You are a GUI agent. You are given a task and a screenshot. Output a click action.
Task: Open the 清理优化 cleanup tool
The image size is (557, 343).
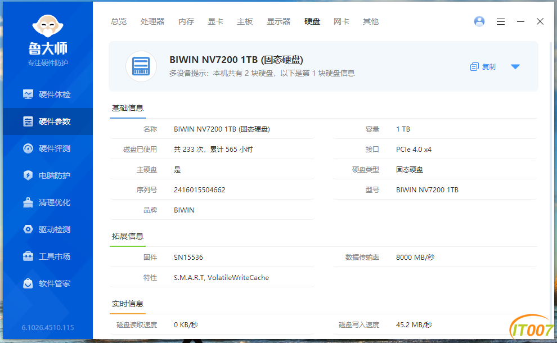point(47,202)
